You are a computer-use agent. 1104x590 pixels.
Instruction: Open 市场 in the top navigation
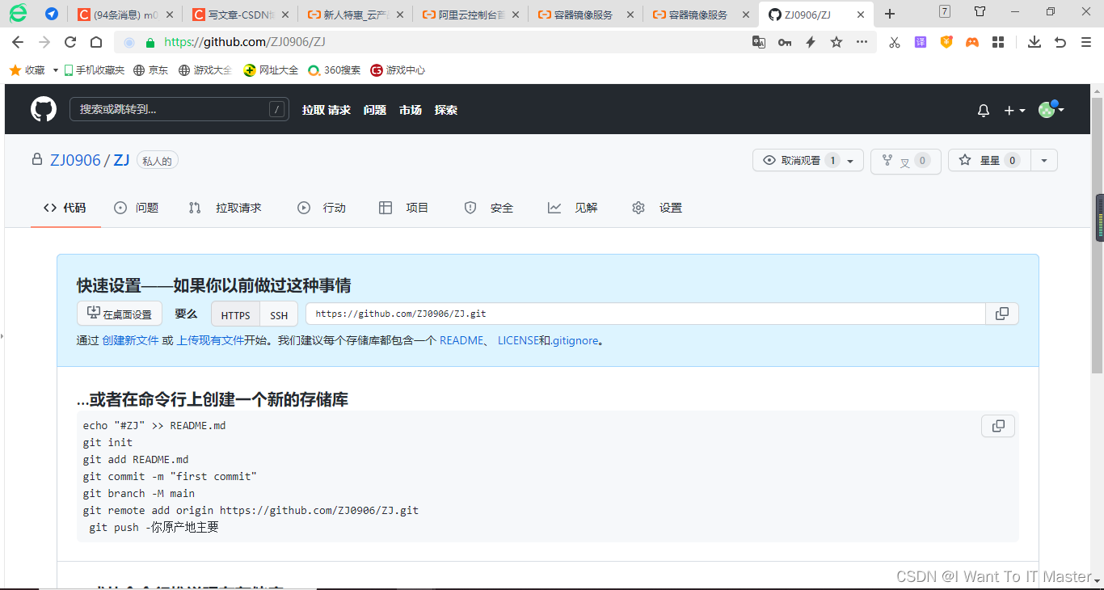click(x=411, y=110)
